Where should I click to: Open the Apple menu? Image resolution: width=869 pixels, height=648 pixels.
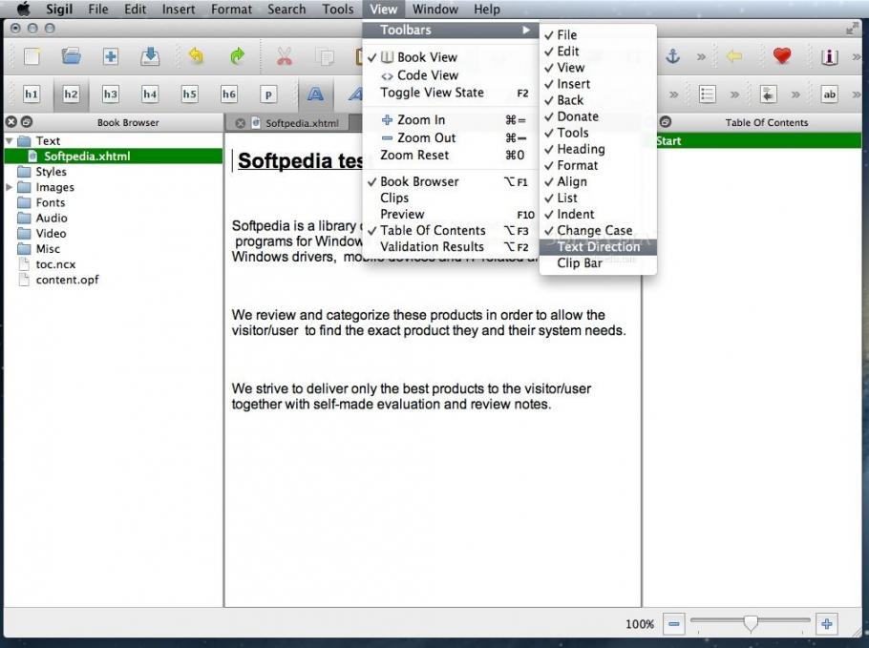23,10
